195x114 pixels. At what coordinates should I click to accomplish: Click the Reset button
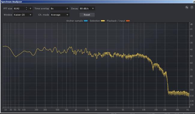[87, 15]
